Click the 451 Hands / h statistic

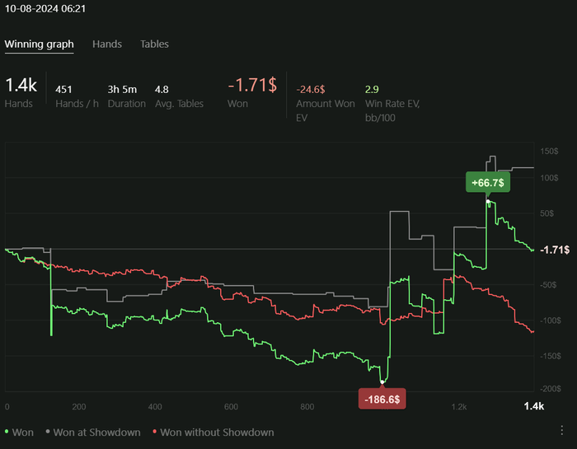pyautogui.click(x=63, y=88)
